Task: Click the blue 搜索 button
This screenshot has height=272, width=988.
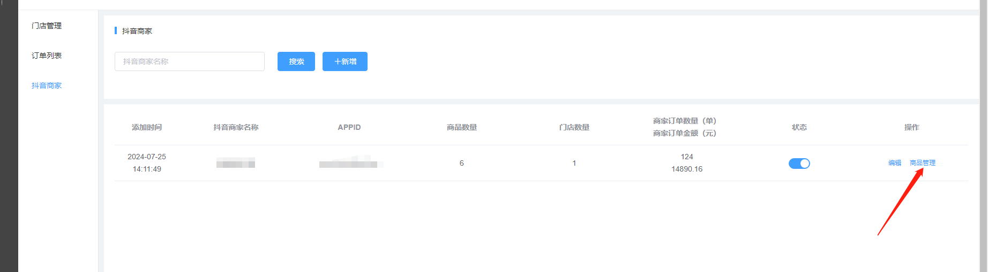Action: pyautogui.click(x=296, y=61)
